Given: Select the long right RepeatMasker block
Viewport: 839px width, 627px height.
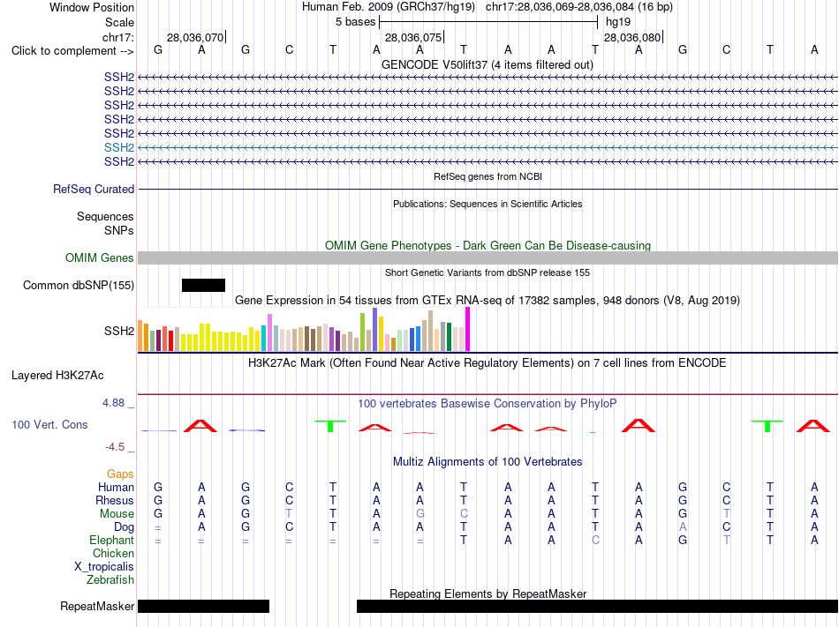Looking at the screenshot, I should (x=597, y=606).
